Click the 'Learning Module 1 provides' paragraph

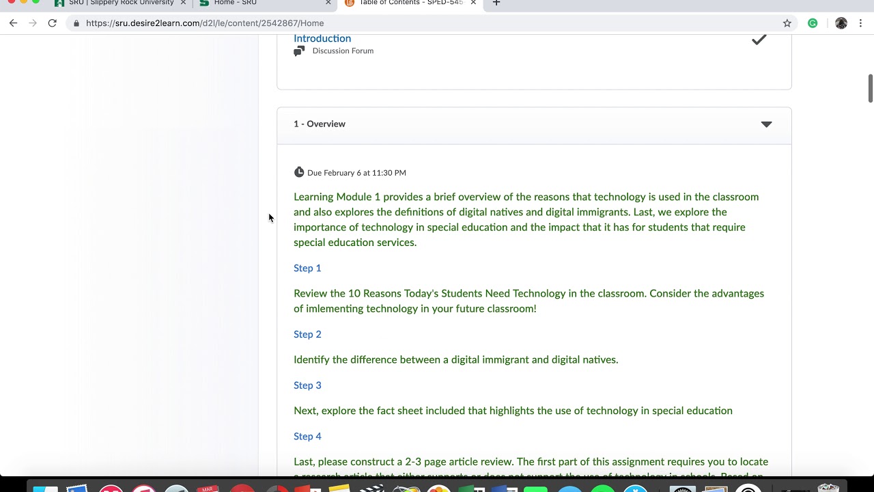526,219
